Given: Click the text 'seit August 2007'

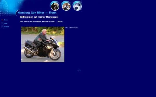Looking at the screenshot, I should 72,27.
